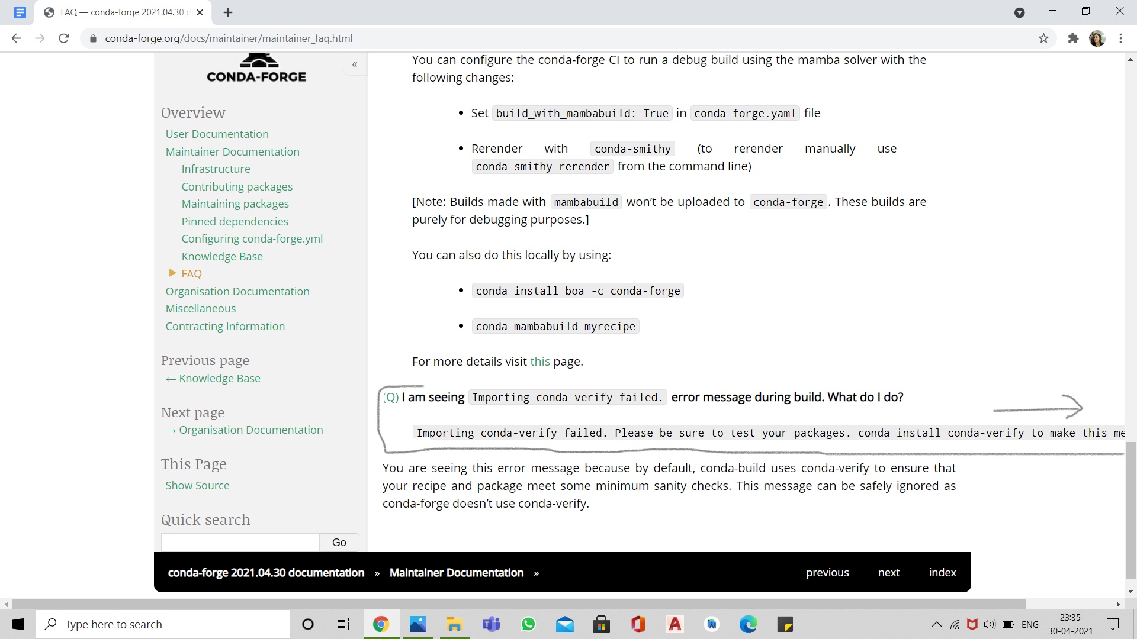Focus the Quick search text field
Image resolution: width=1137 pixels, height=639 pixels.
[240, 543]
